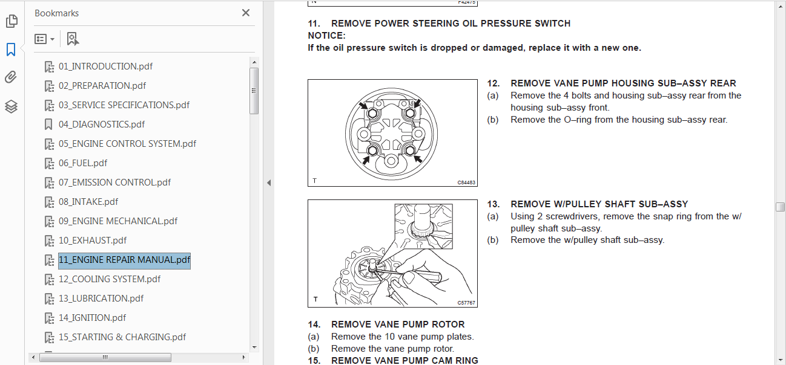The width and height of the screenshot is (786, 365).
Task: Click bookmark icon beside 08_INTAKE.pdf
Action: tap(50, 202)
